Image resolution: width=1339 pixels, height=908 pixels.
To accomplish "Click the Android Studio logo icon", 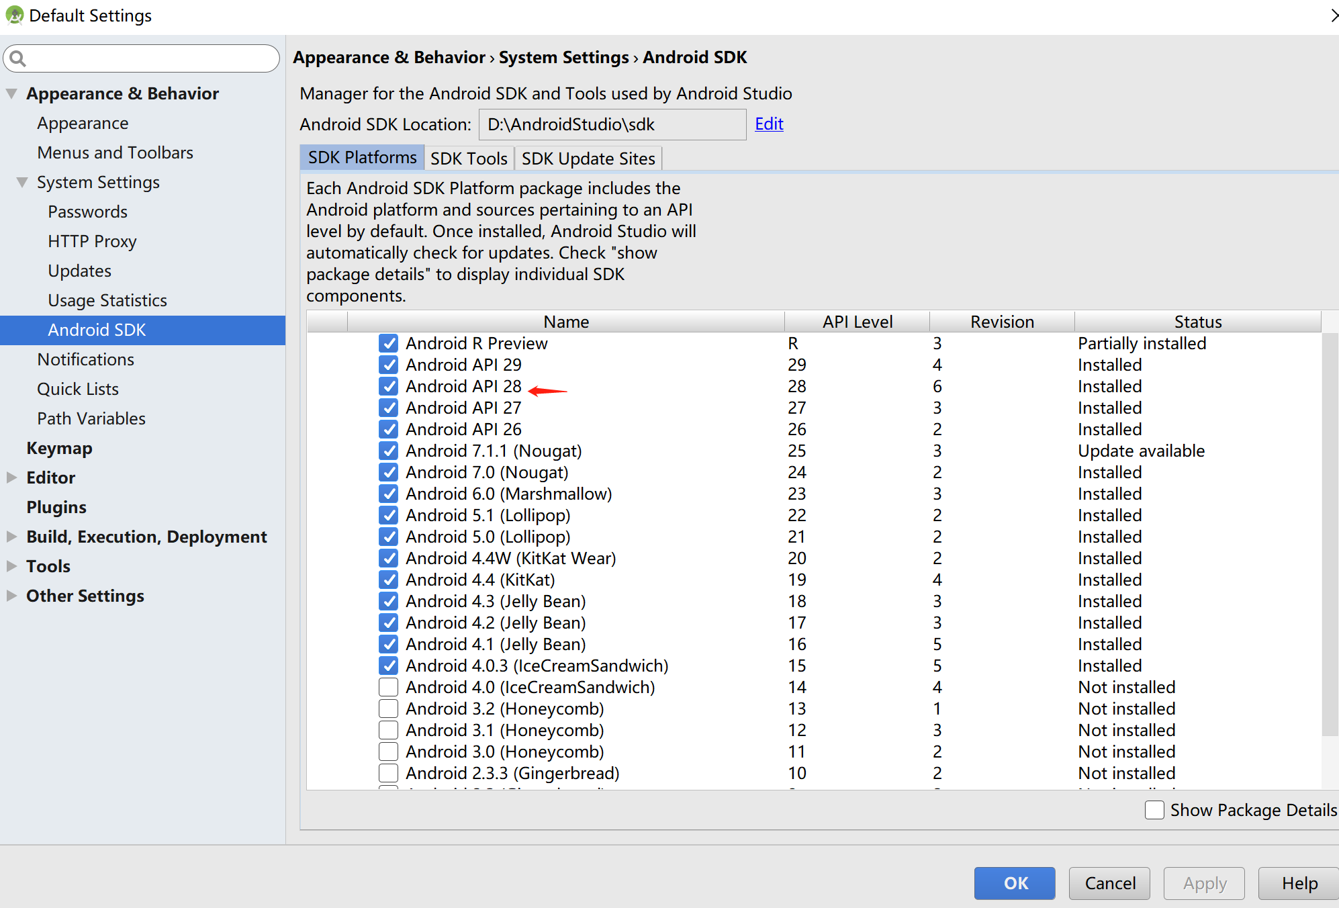I will pyautogui.click(x=14, y=15).
